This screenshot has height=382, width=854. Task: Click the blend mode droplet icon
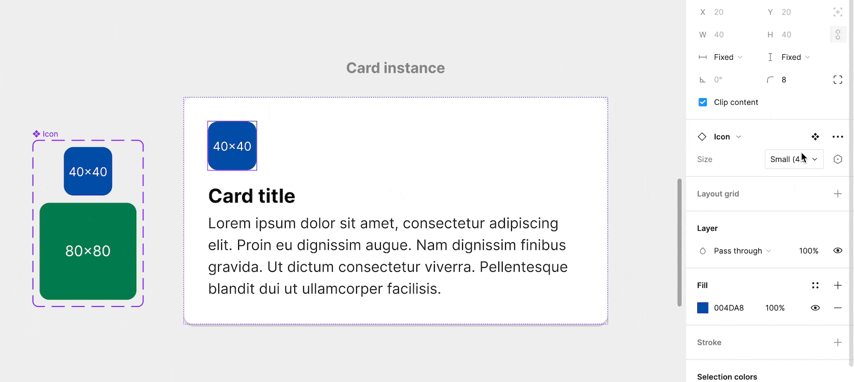click(702, 251)
